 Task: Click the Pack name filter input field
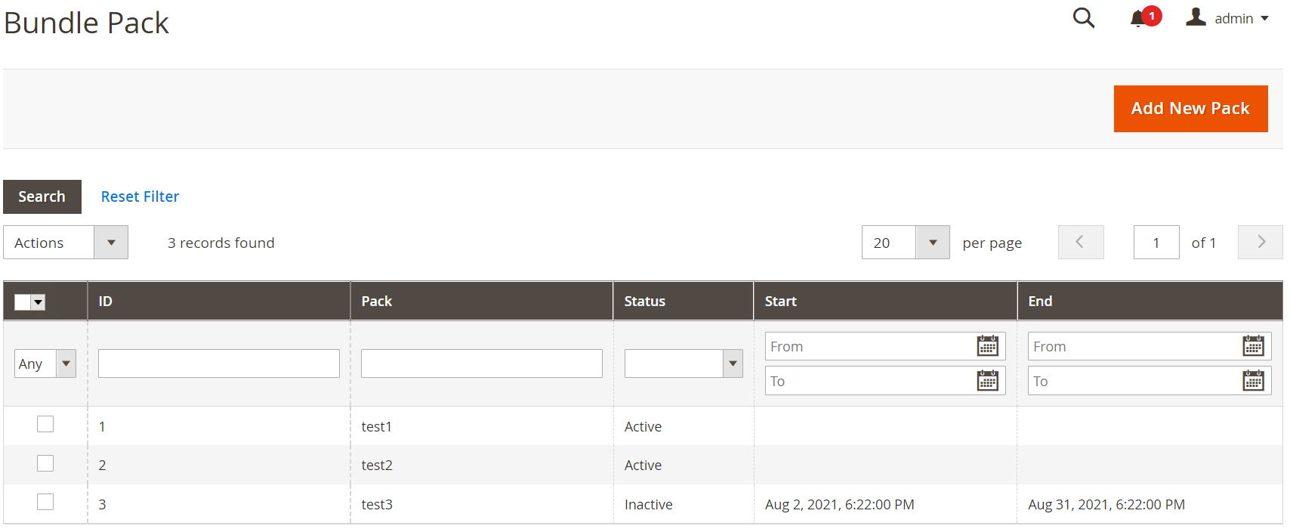[x=481, y=363]
